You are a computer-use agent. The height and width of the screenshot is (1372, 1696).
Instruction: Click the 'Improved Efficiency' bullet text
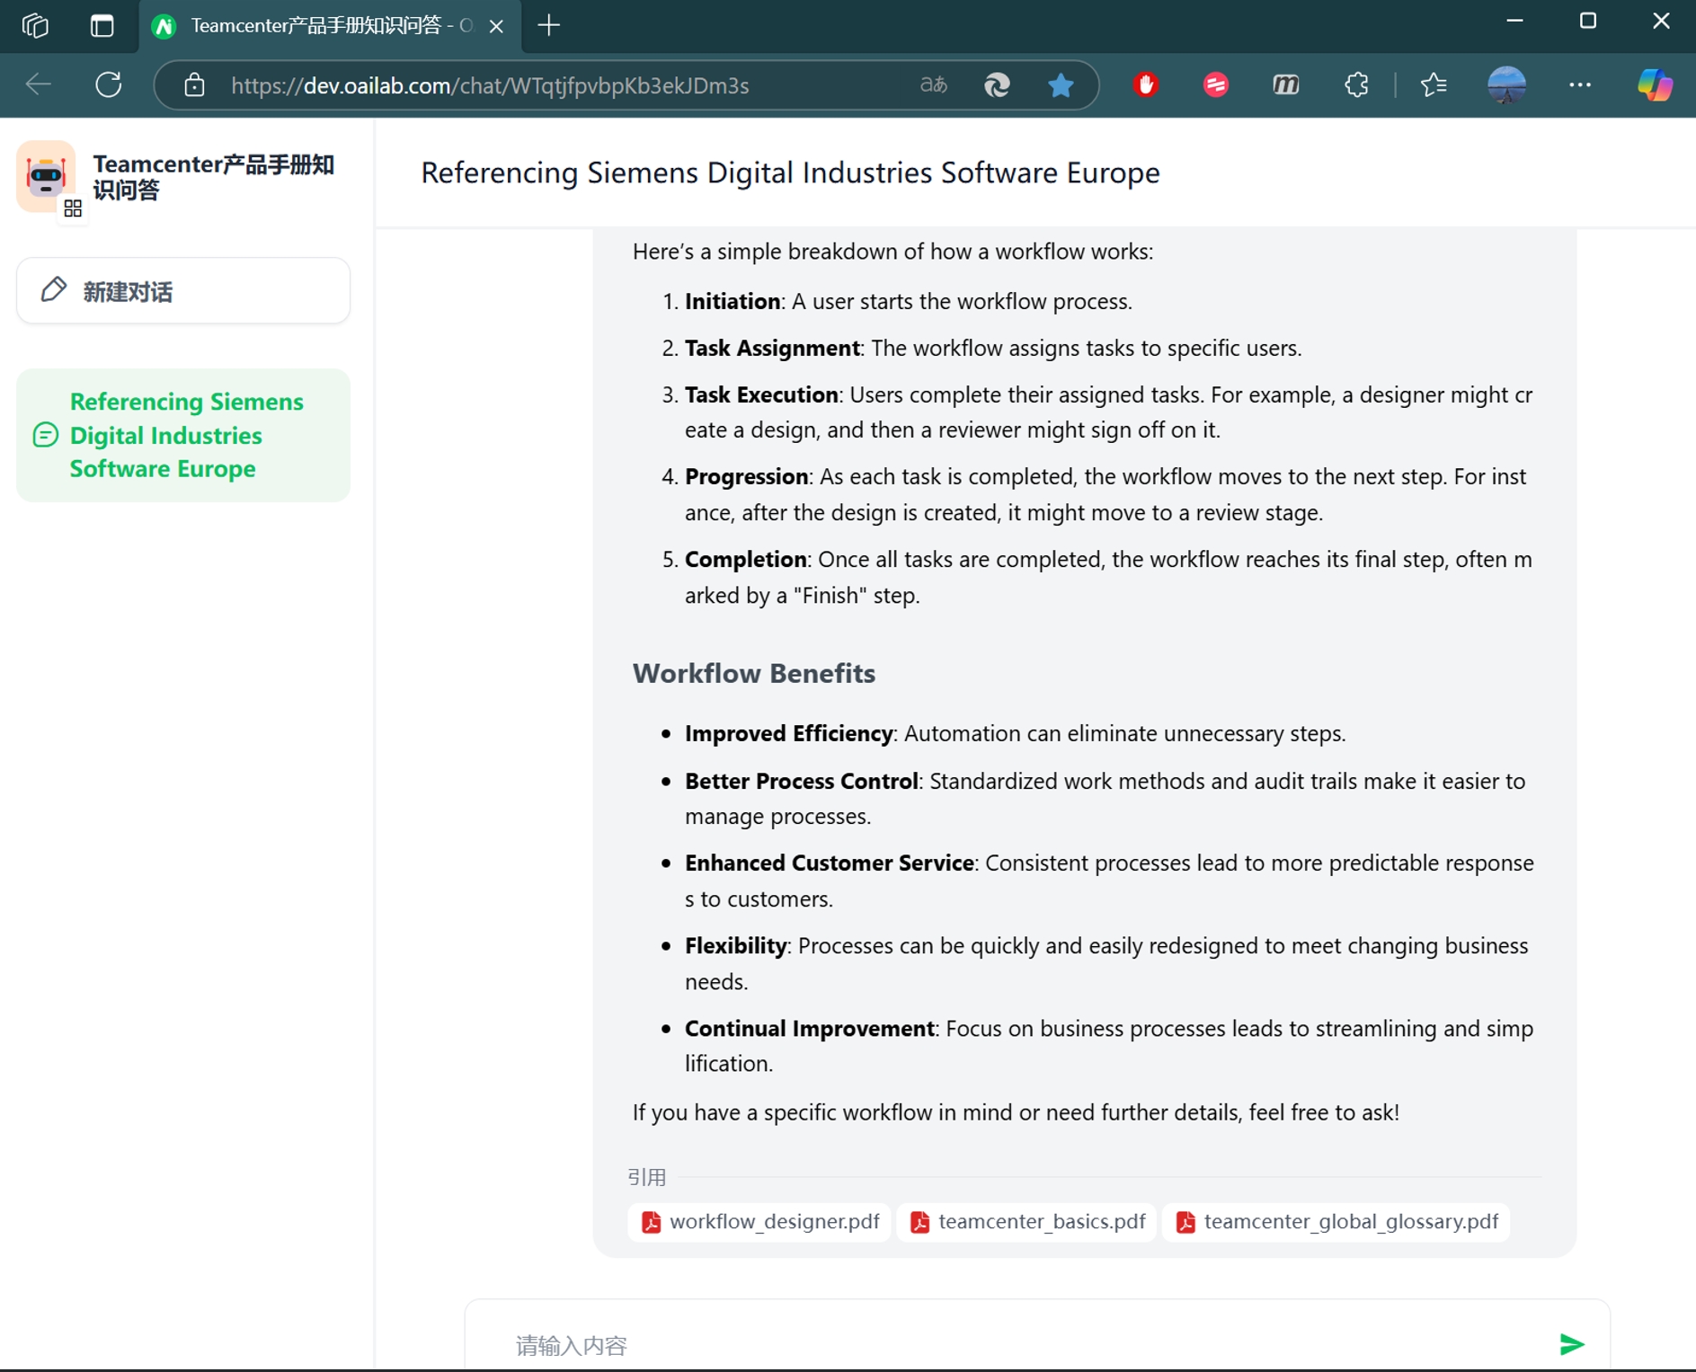pos(1015,733)
